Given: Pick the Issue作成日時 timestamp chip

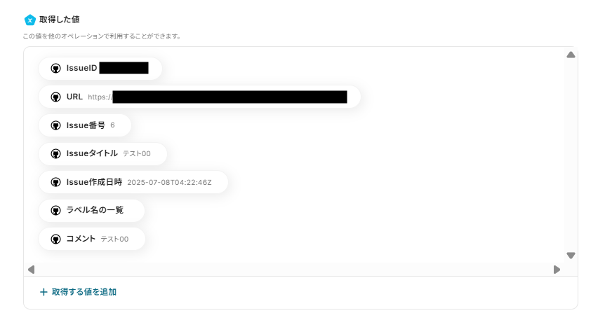Looking at the screenshot, I should click(133, 182).
